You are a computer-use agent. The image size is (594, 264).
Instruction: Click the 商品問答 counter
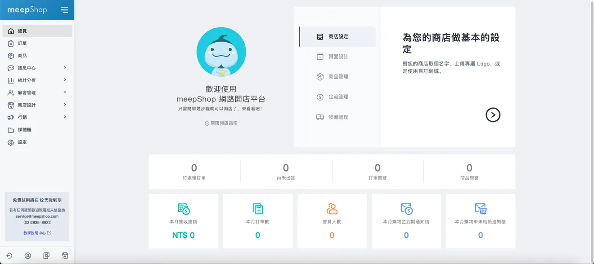point(469,172)
